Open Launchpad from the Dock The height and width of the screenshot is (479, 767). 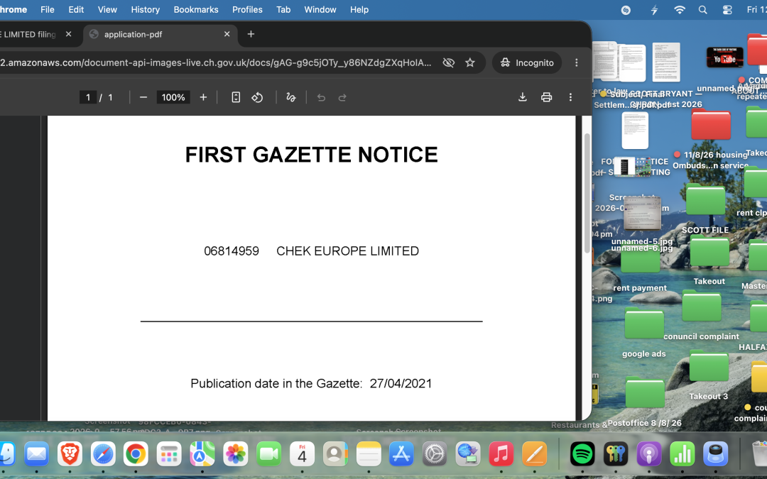(169, 454)
